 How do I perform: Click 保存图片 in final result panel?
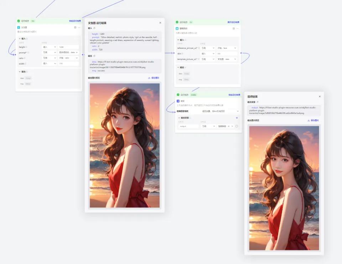coord(313,120)
